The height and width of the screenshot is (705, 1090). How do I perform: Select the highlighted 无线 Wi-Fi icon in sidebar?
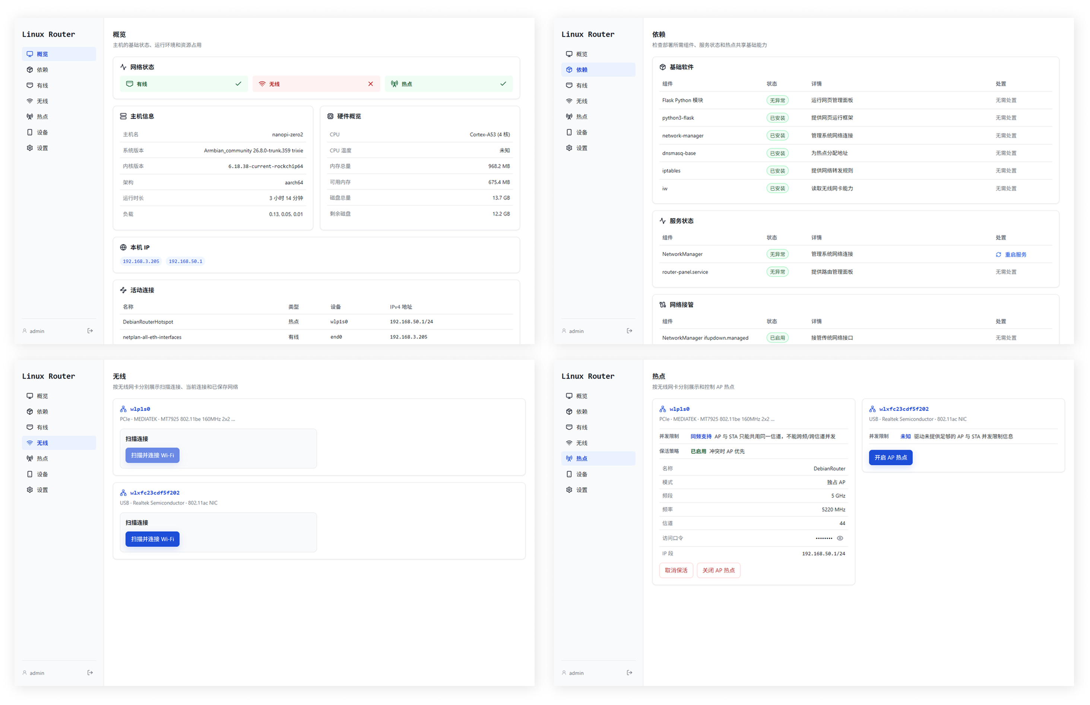pos(30,443)
